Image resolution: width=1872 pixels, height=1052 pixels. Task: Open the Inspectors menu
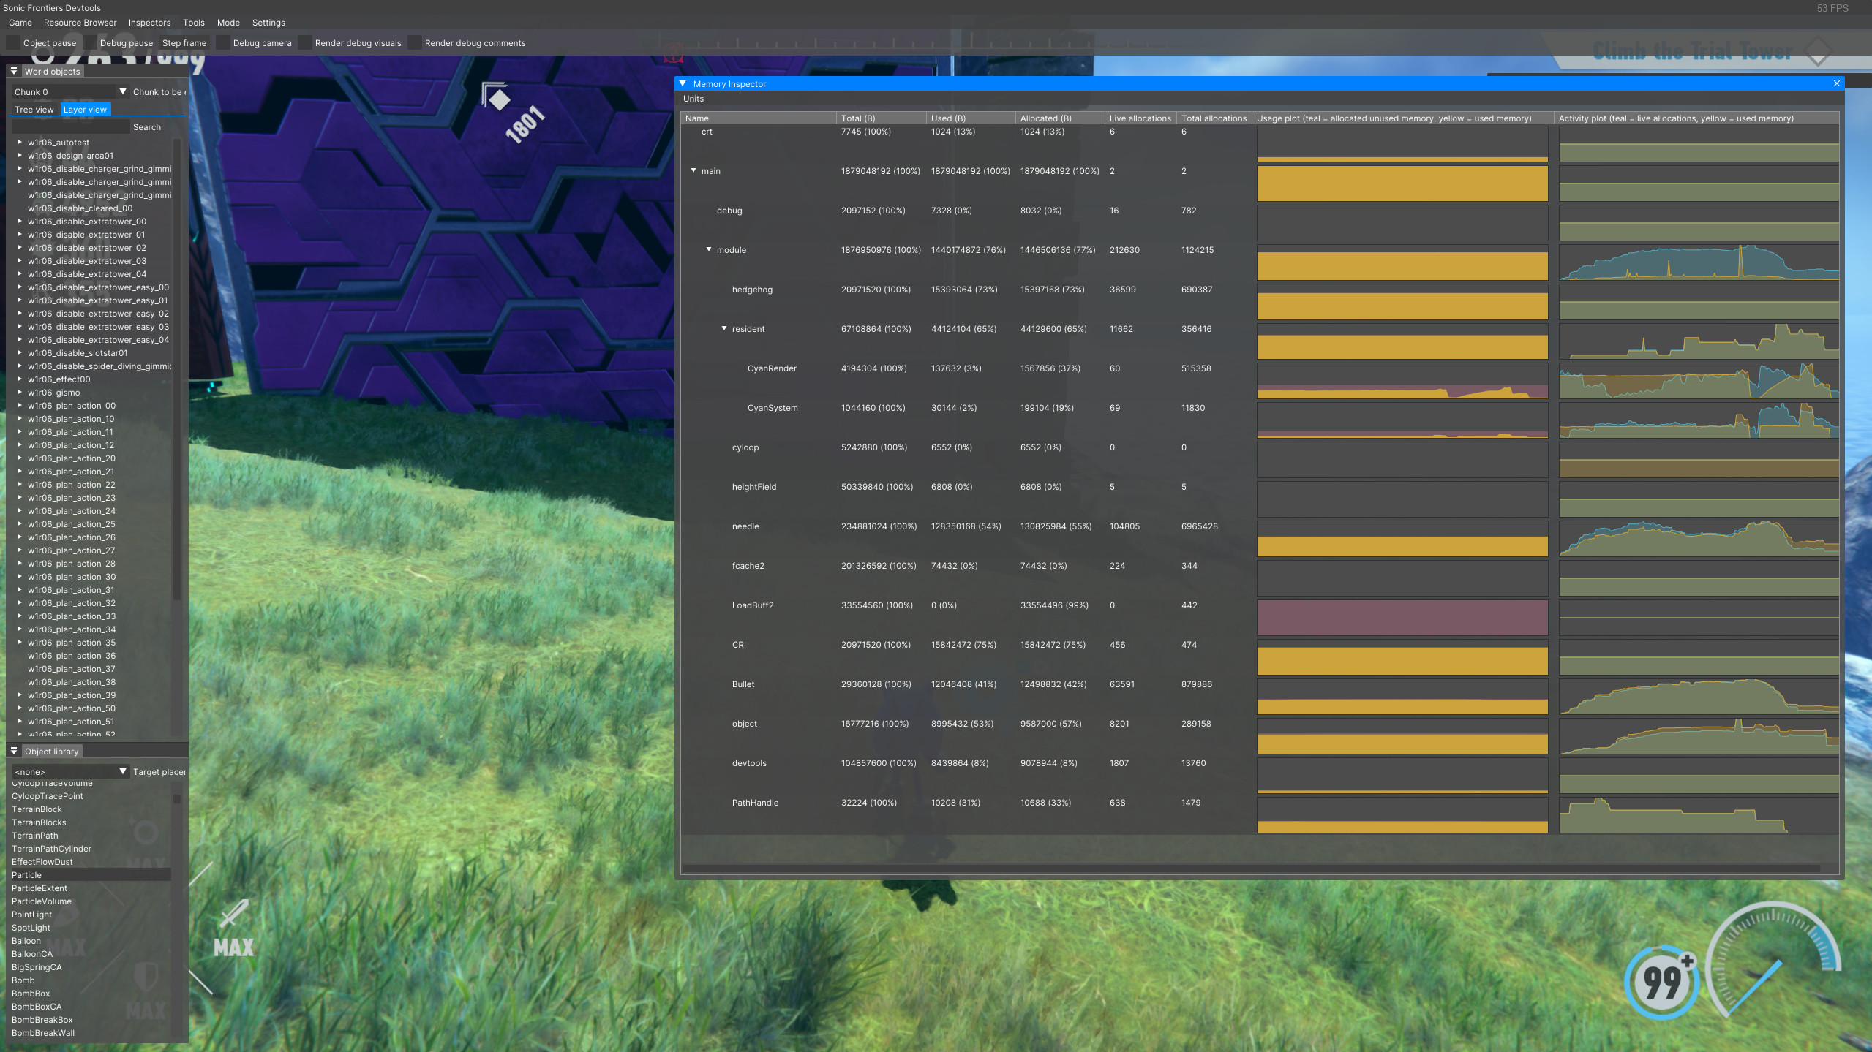coord(149,23)
